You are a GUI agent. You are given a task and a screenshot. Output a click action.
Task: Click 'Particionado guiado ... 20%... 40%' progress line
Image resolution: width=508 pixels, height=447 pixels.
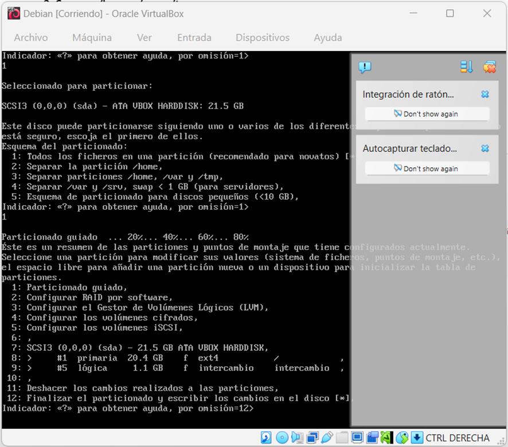click(125, 237)
